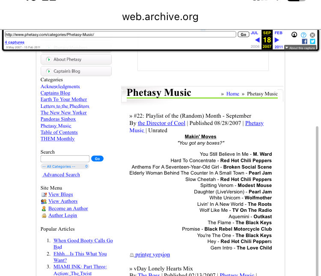
Task: Click the 2007 year in capture calendar
Action: click(267, 47)
